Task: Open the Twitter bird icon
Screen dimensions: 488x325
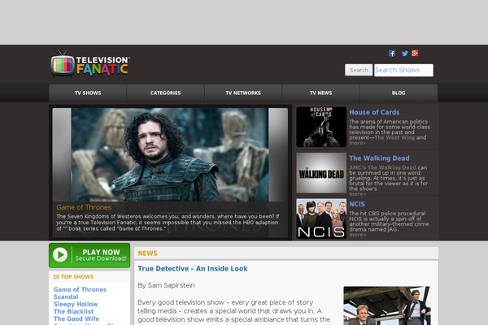Action: pos(404,54)
